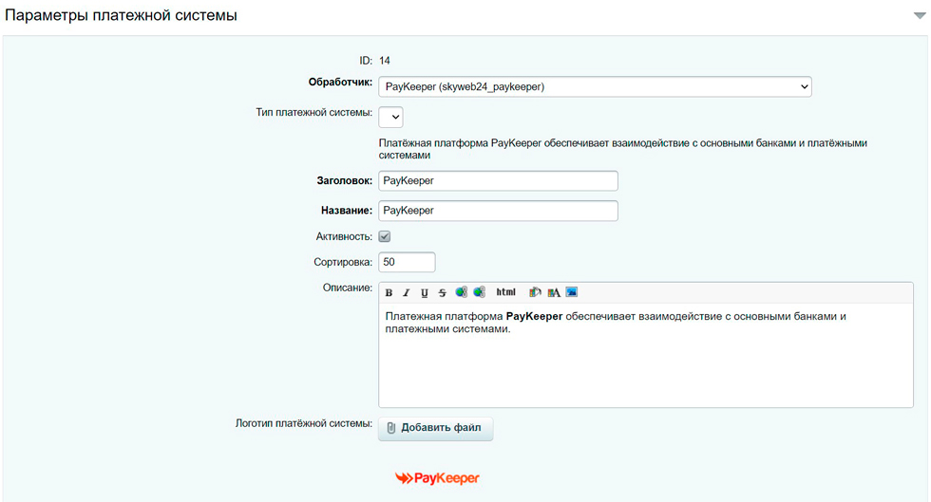Toggle italic formatting in description editor
Screen dimensions: 931x502
pos(407,292)
